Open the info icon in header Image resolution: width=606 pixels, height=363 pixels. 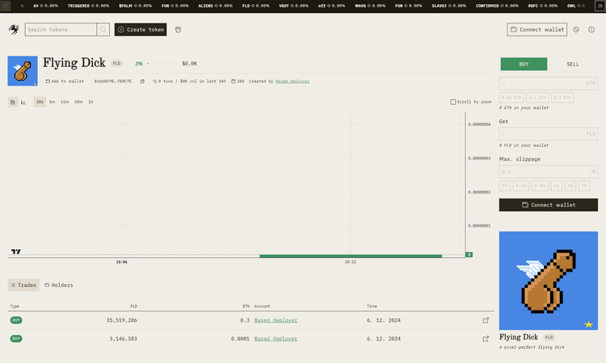591,30
